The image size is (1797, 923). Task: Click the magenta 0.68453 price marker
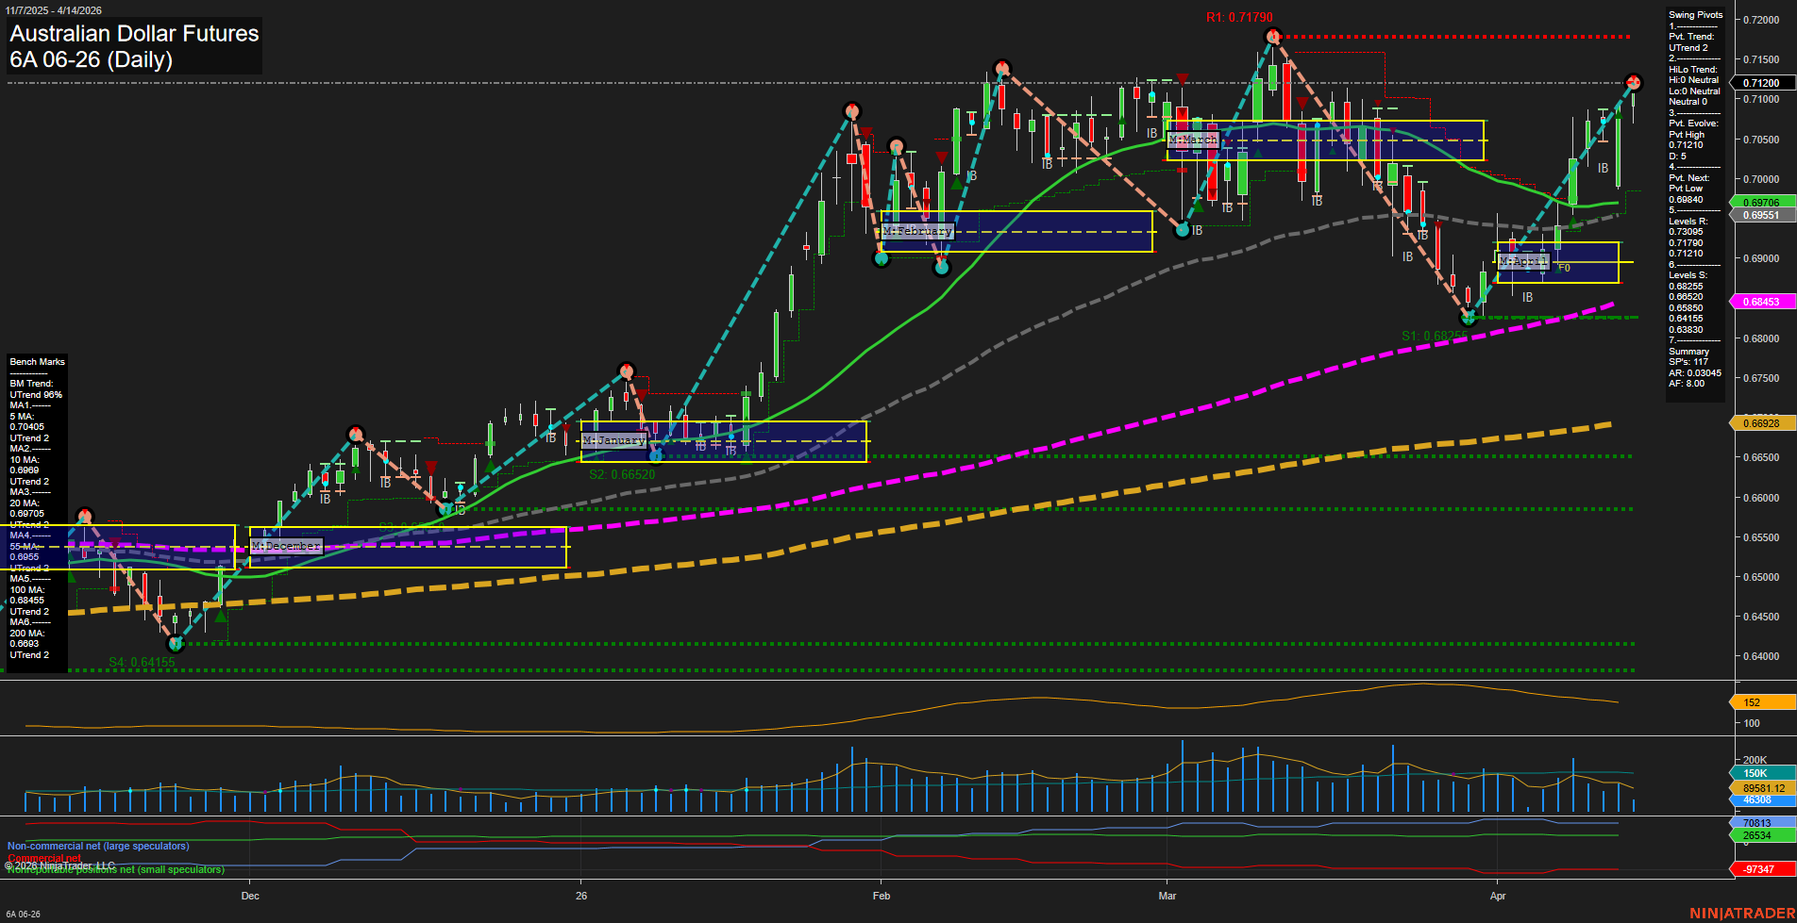pyautogui.click(x=1761, y=301)
